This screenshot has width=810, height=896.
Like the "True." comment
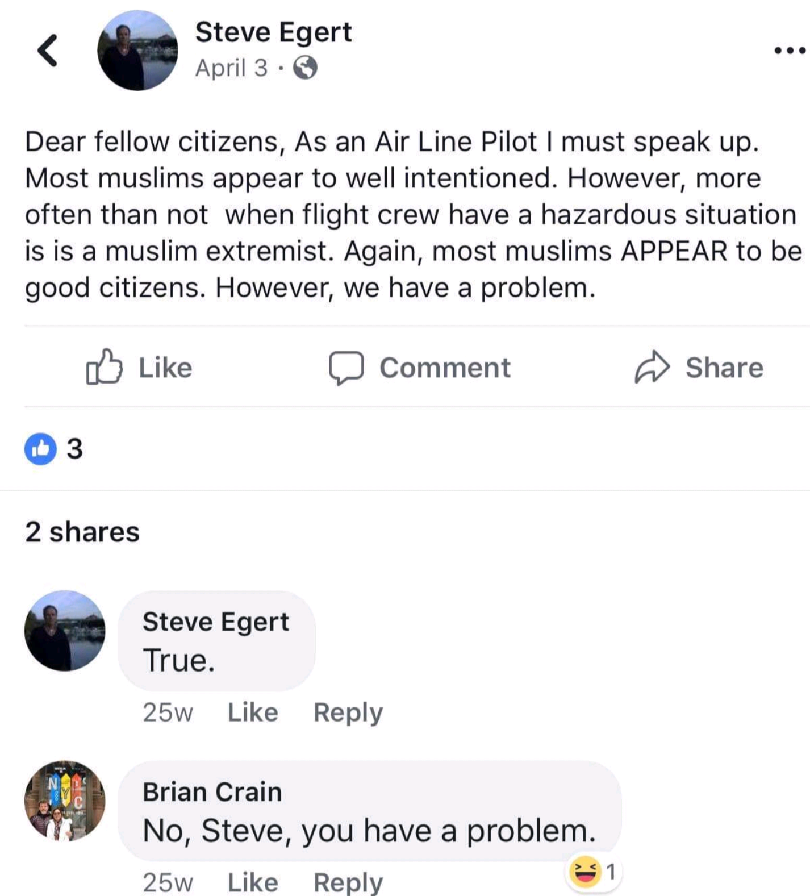pyautogui.click(x=253, y=712)
